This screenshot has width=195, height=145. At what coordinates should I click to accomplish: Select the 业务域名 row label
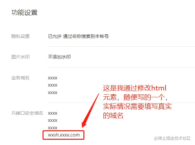click(x=20, y=78)
